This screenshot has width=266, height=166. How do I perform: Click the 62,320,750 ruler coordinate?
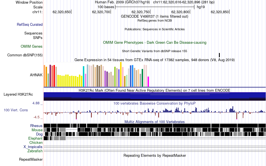point(141,12)
